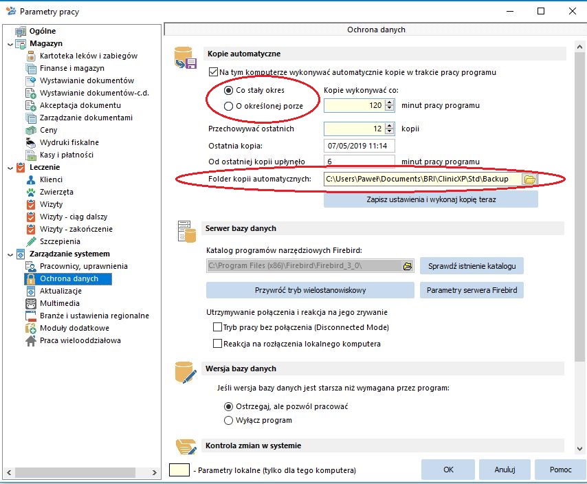Toggle automatic backups on this computer checkbox
Screen dimensions: 587x484
click(x=213, y=72)
